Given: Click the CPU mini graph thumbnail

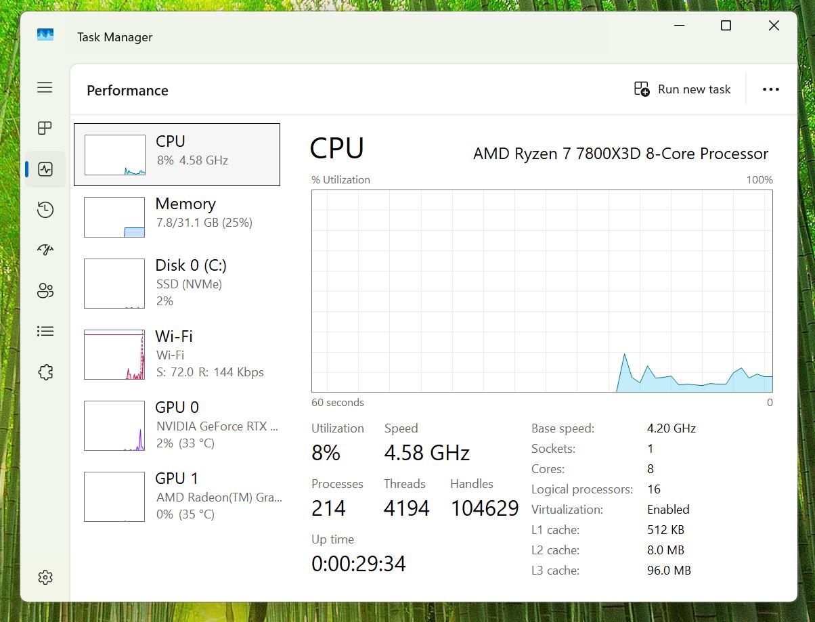Looking at the screenshot, I should [x=114, y=155].
